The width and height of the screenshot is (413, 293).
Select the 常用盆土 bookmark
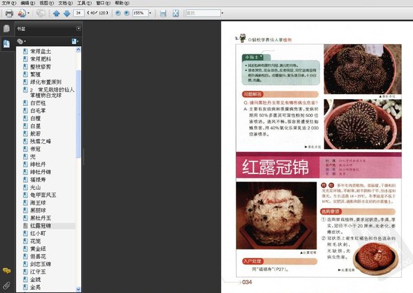click(41, 52)
